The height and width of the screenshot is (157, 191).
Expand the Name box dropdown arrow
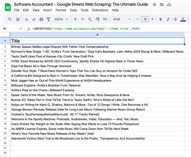[x=21, y=29]
